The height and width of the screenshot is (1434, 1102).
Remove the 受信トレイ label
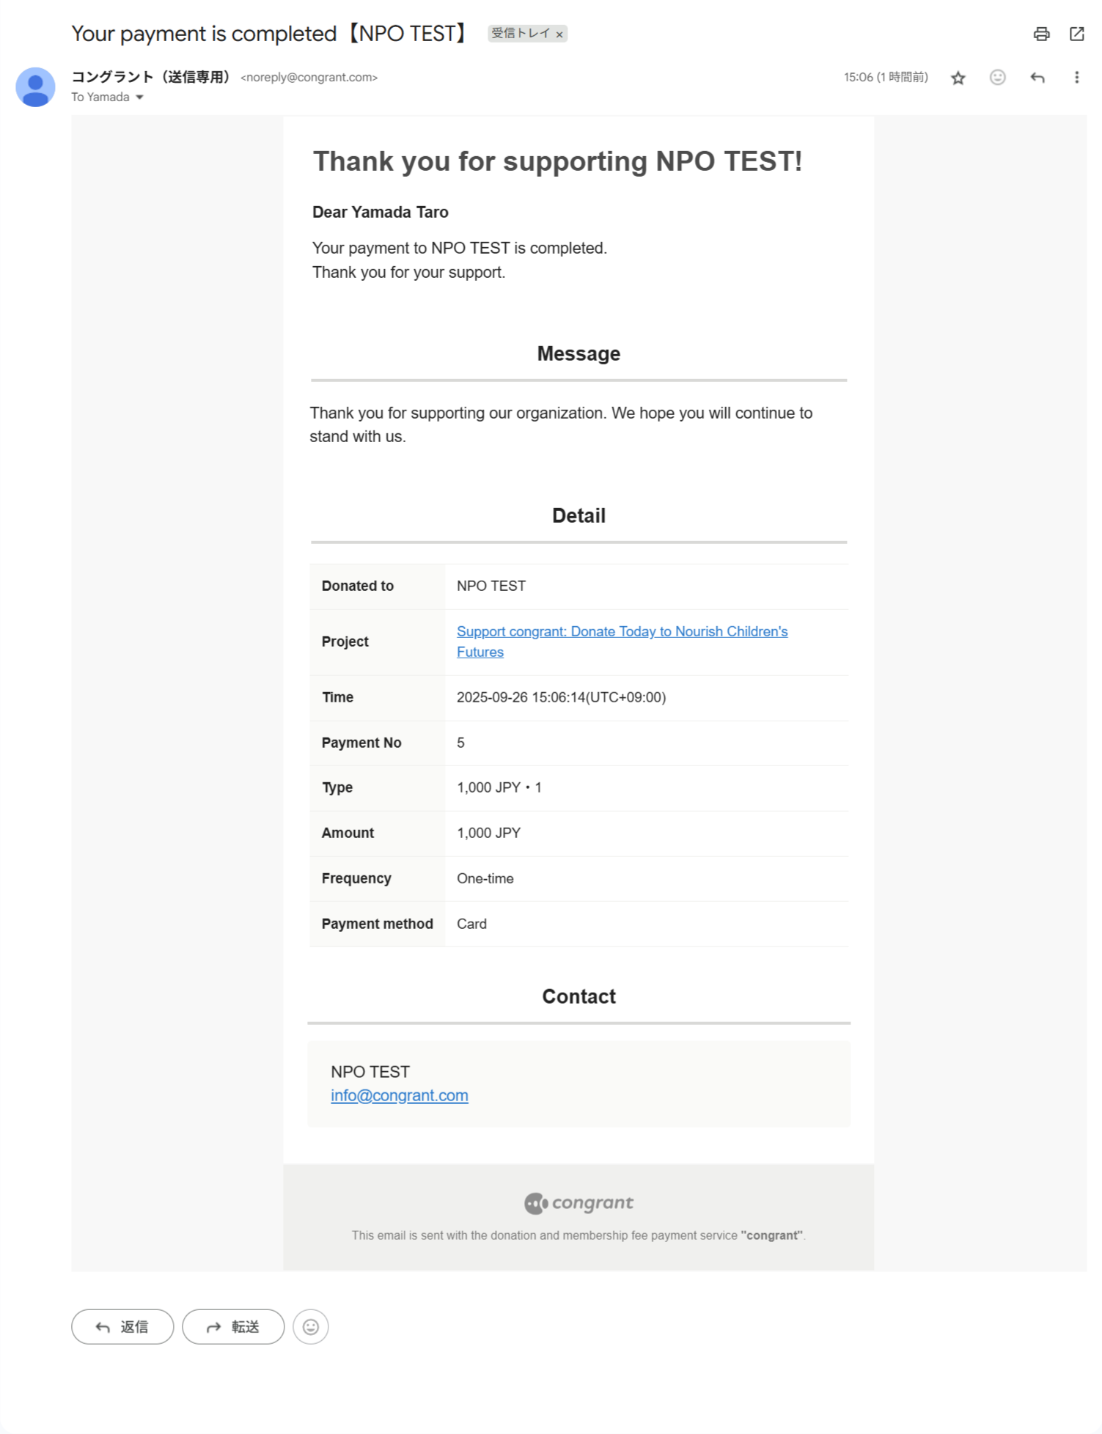tap(559, 34)
